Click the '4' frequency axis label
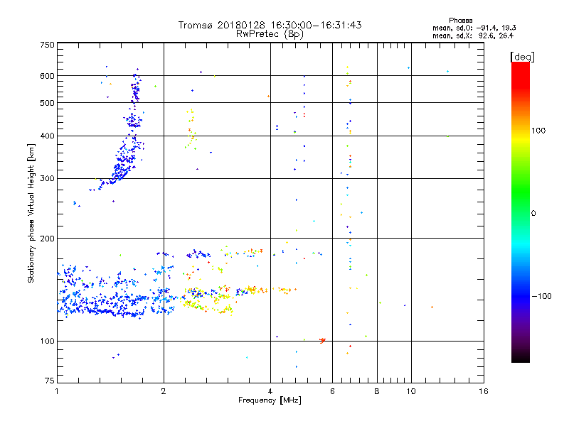 pos(270,391)
